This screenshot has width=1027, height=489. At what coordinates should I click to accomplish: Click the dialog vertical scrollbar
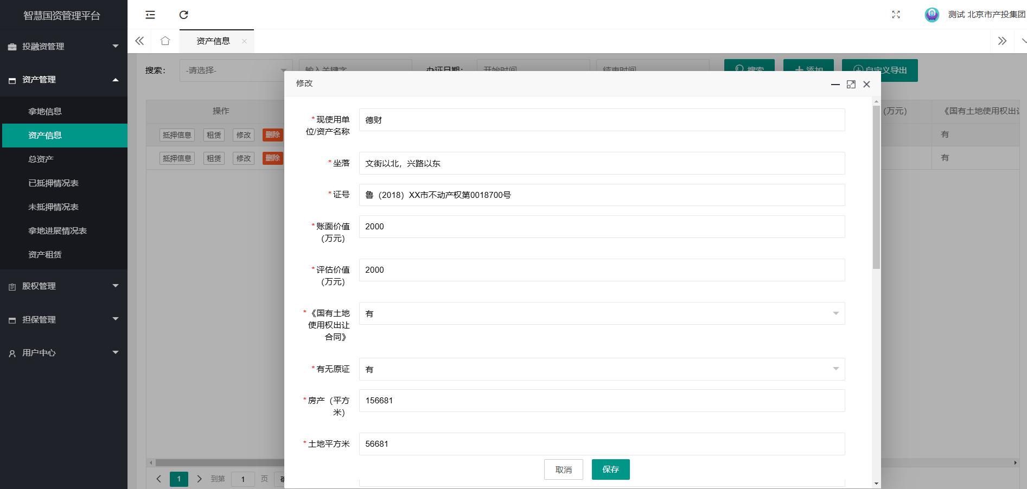point(876,187)
